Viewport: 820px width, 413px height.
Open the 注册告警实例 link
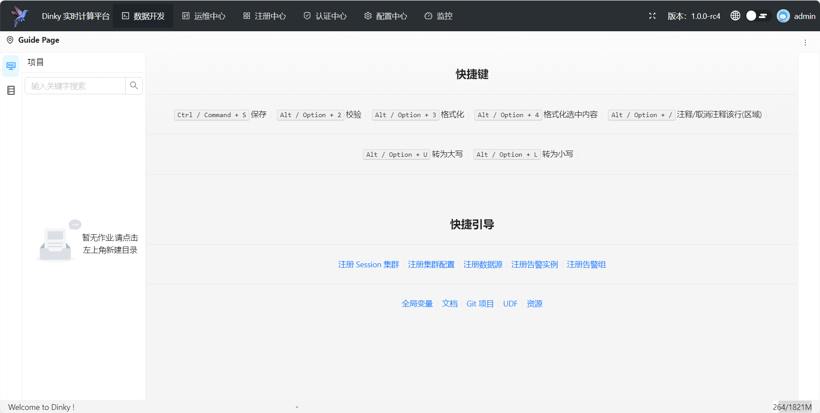point(535,265)
